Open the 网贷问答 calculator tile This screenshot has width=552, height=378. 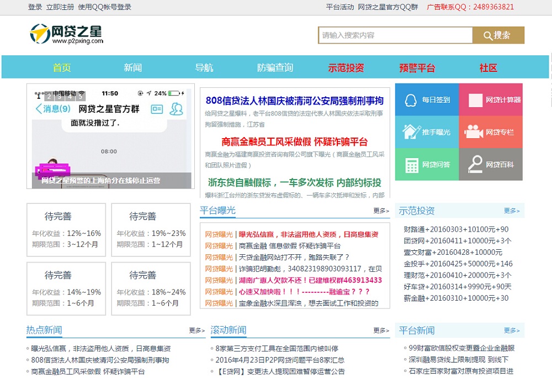(x=427, y=164)
